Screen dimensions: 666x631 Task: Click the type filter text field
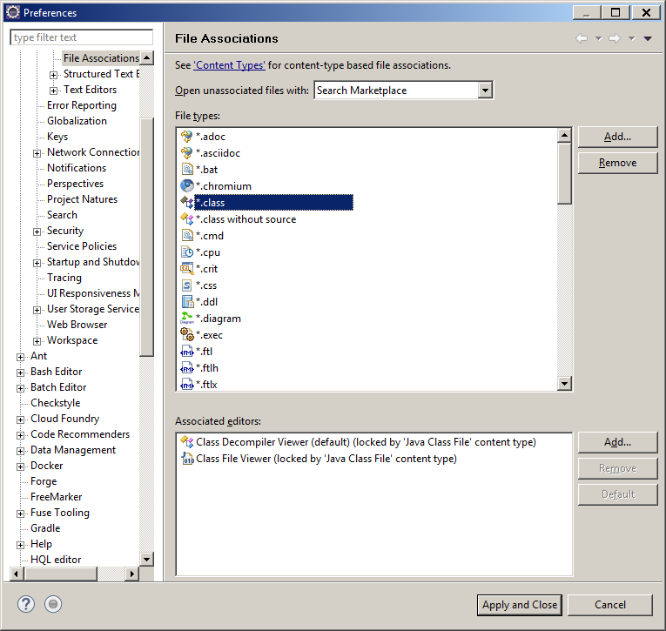tap(81, 37)
